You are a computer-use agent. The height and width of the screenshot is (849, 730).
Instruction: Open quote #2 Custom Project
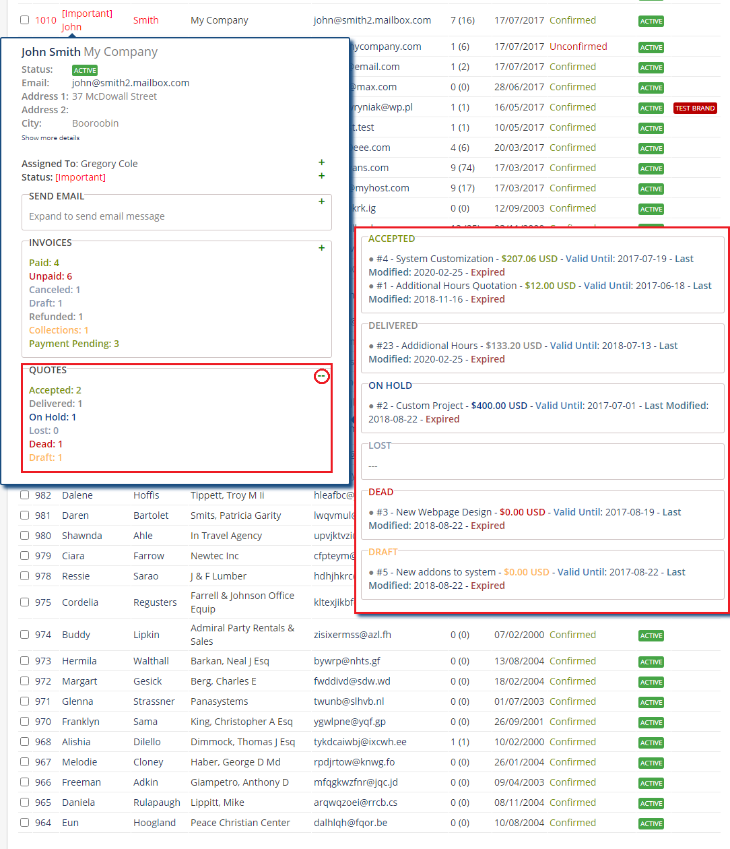click(x=420, y=406)
